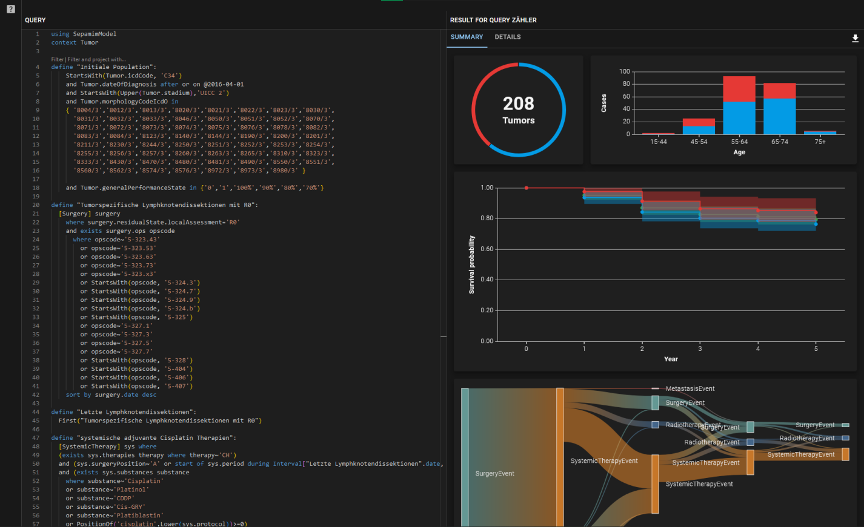
Task: Switch to the SUMMARY tab
Action: (467, 37)
